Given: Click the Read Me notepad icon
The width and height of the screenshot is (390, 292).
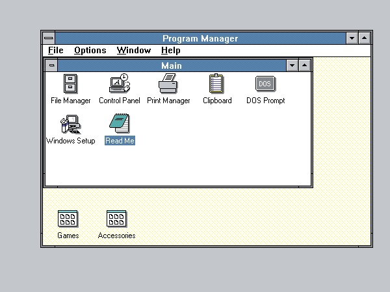Looking at the screenshot, I should 120,123.
